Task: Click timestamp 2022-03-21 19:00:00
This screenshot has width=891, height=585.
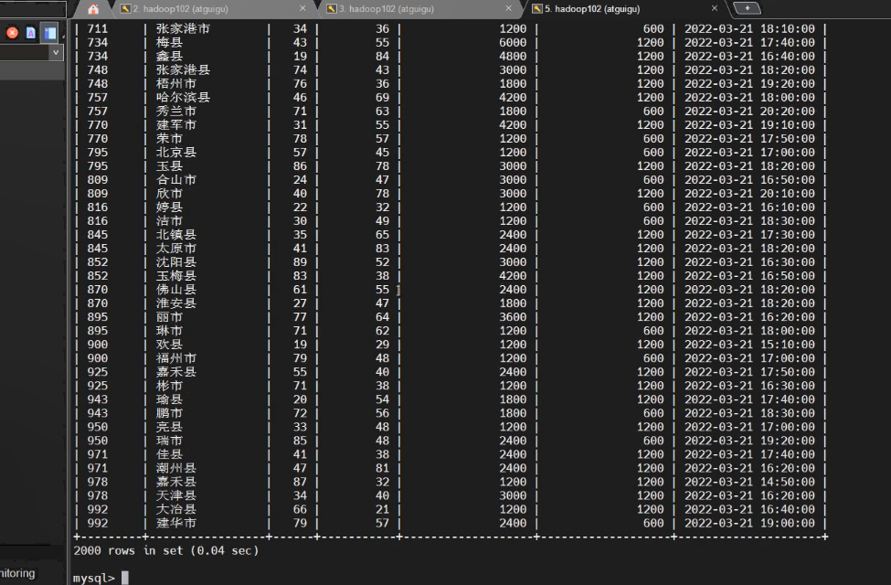Action: [x=749, y=523]
